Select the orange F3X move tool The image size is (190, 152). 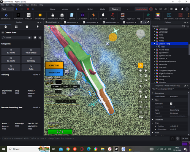pos(141,65)
